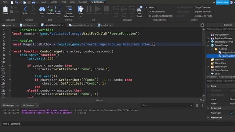Expand the StarterPlayer tree node
This screenshot has height=132, width=235.
208,67
